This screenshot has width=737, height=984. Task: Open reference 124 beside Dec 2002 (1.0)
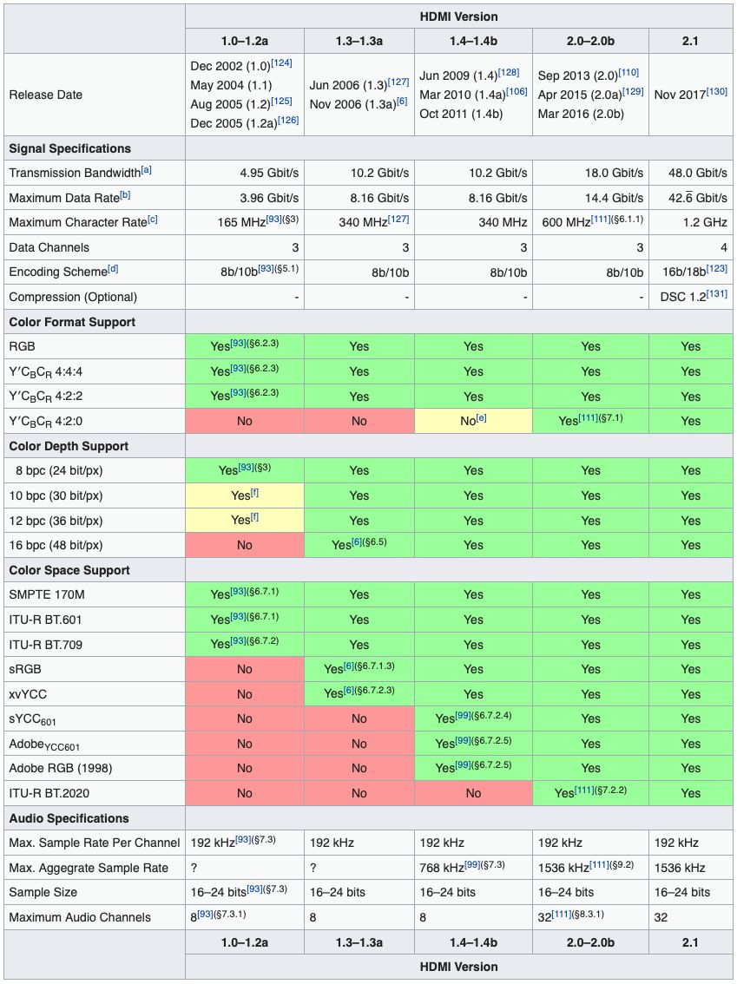pos(282,62)
